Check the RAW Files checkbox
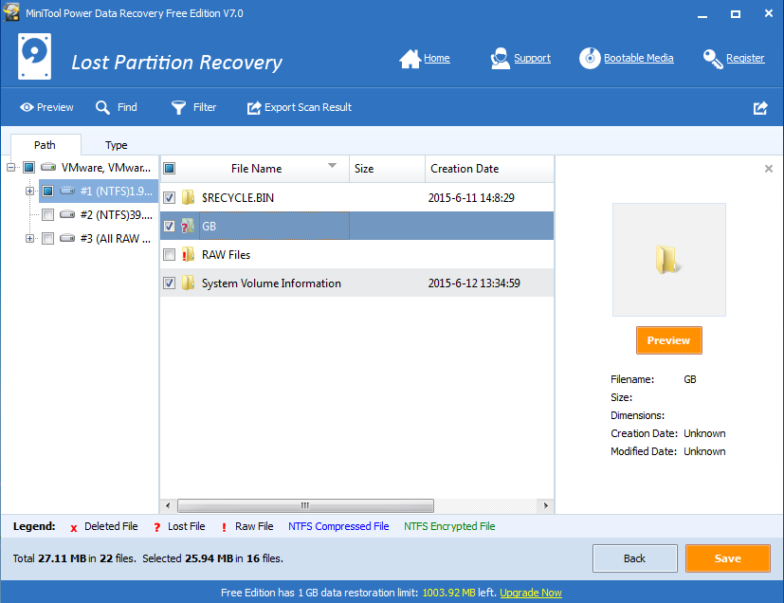784x603 pixels. pyautogui.click(x=170, y=254)
